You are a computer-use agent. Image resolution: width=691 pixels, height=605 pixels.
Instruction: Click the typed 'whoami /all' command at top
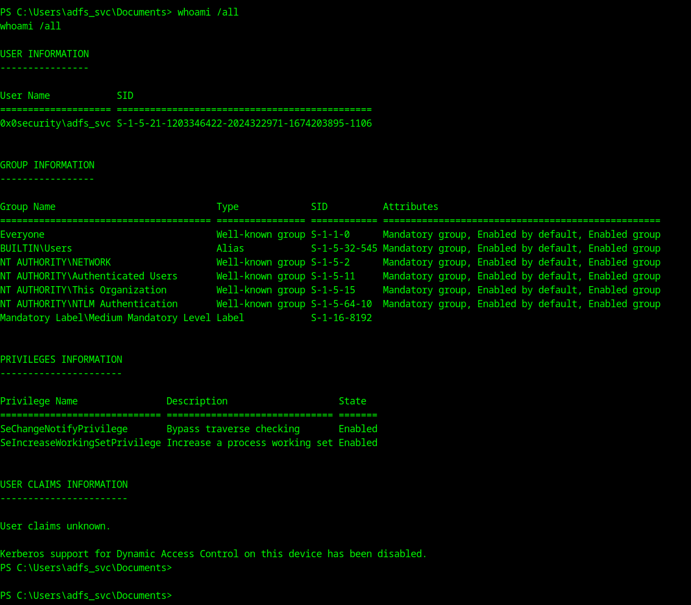(208, 12)
